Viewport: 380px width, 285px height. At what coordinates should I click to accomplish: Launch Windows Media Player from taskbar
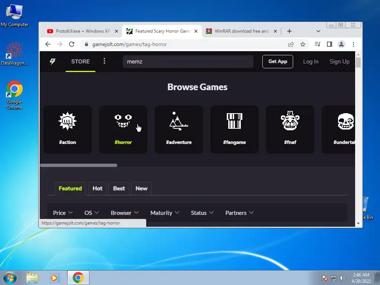point(55,278)
